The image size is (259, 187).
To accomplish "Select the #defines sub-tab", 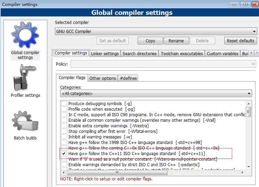I will 128,78.
